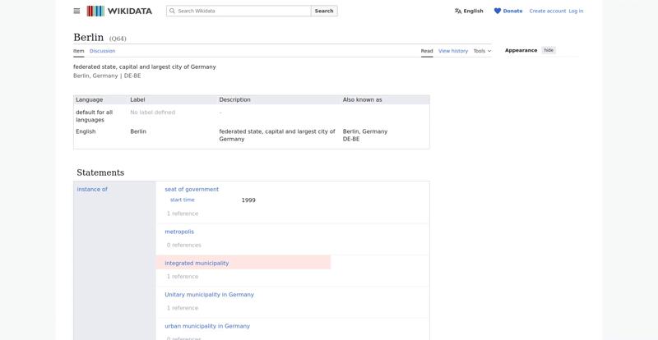Click the Log in link
658x340 pixels.
pyautogui.click(x=576, y=11)
